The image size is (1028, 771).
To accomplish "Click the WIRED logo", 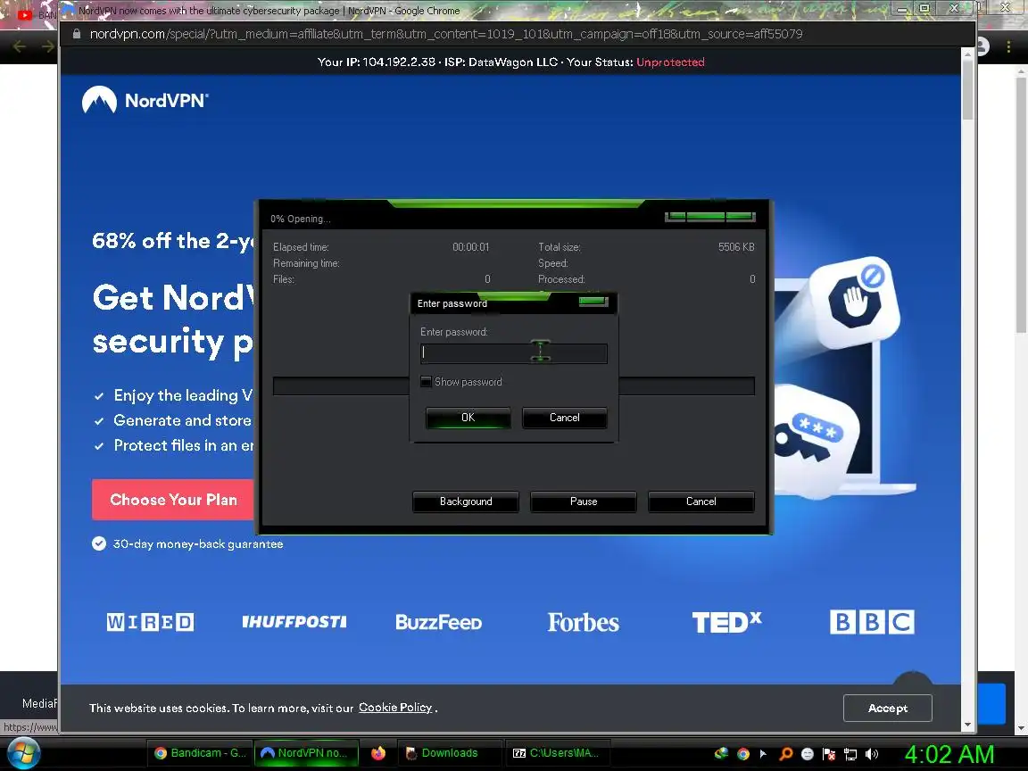I will (x=150, y=621).
